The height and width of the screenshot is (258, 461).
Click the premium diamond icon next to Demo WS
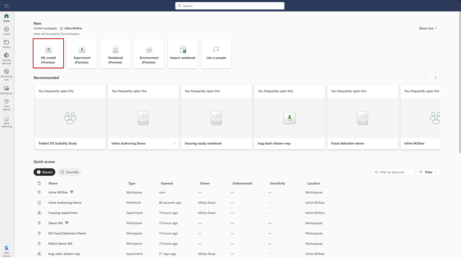pyautogui.click(x=67, y=223)
